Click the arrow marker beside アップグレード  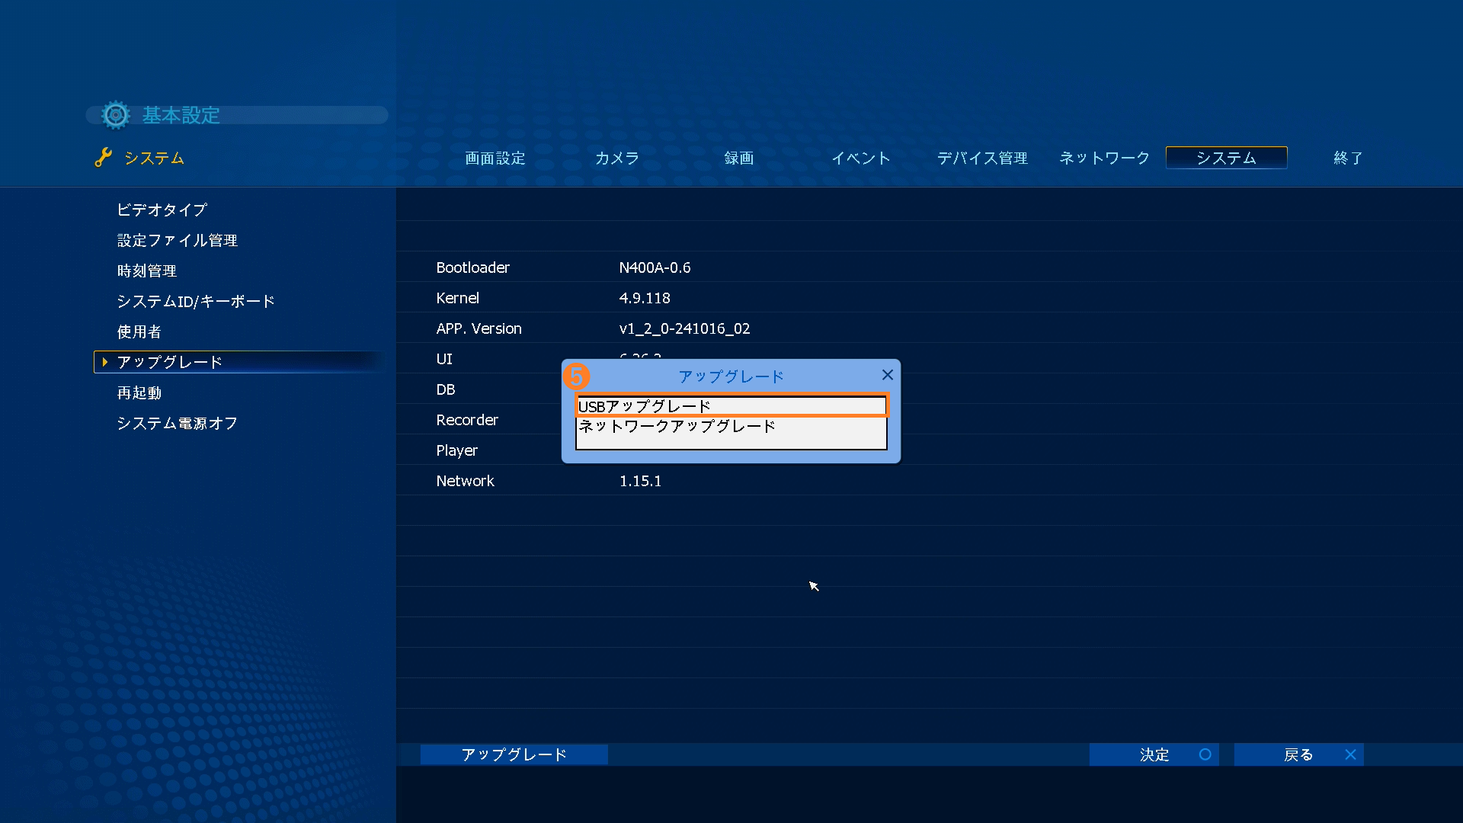pos(105,362)
